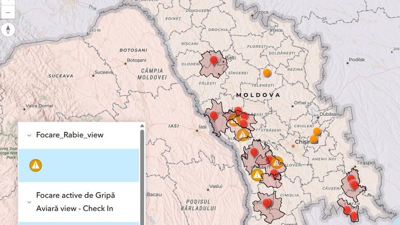
Task: Click the orange circle beside the Chișinău label
Action: (313, 139)
